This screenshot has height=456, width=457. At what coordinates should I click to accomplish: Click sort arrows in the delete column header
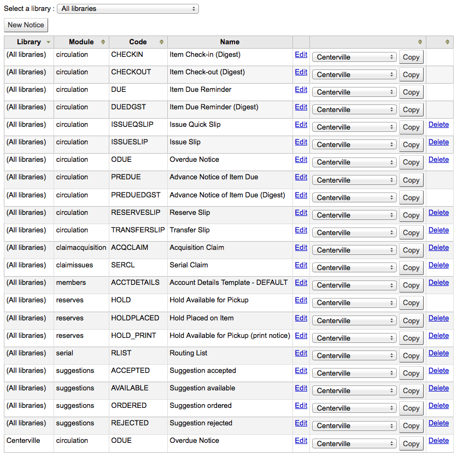[447, 42]
